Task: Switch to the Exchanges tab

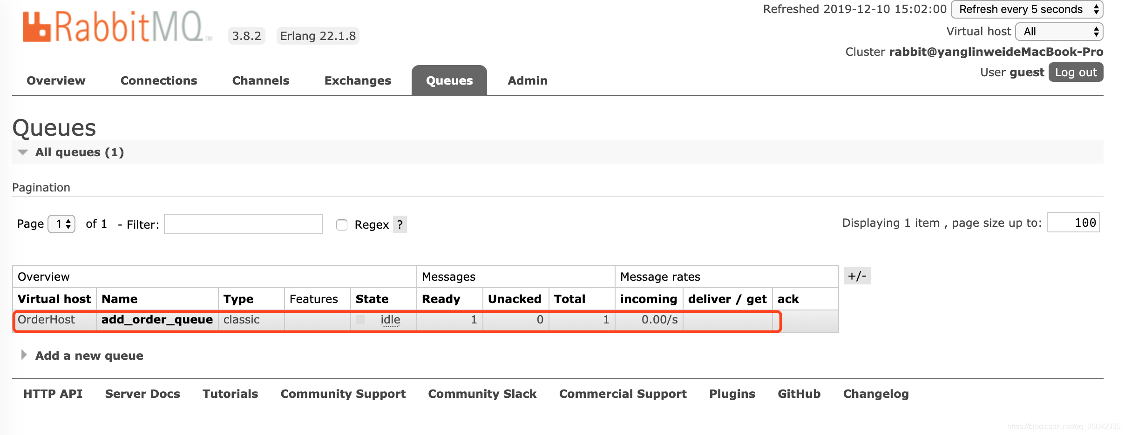Action: coord(358,80)
